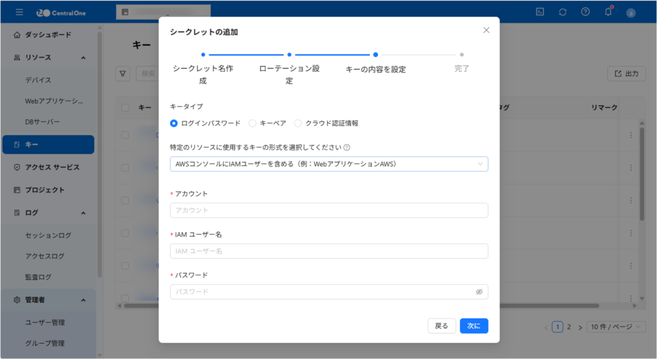The image size is (657, 359).
Task: Collapse the リソース sidebar section
Action: [83, 58]
